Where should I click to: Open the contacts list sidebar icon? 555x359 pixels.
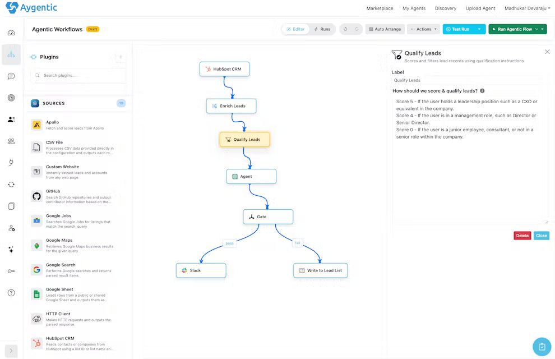coord(11,119)
